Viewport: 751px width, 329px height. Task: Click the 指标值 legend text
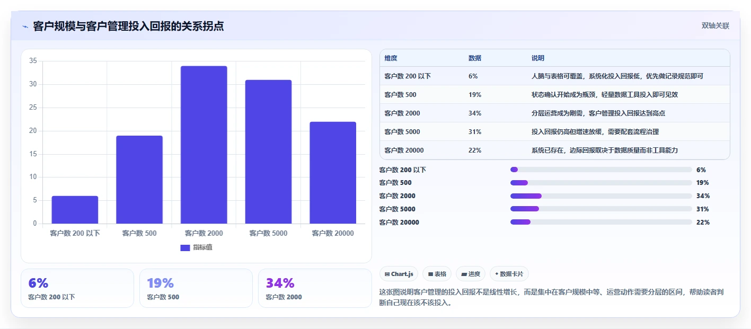pos(202,247)
